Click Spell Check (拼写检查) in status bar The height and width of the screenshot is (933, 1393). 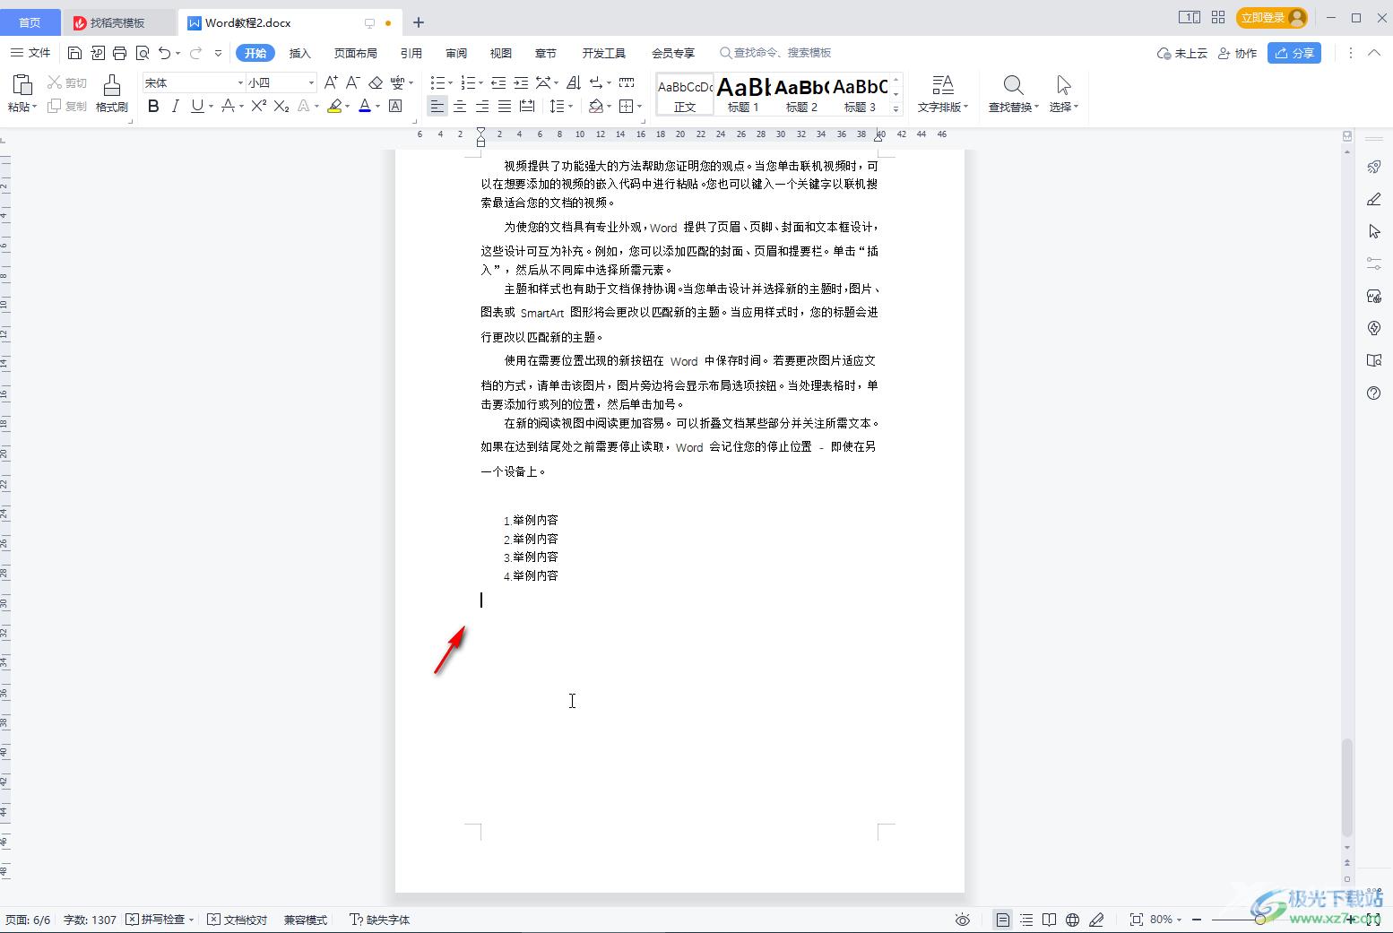[160, 920]
